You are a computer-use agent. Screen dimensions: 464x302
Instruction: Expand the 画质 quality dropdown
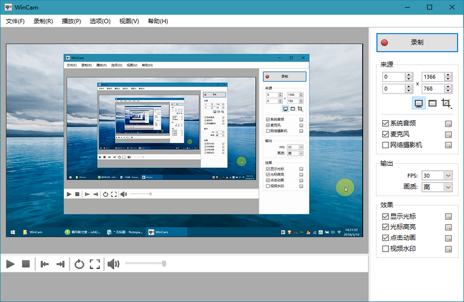click(x=437, y=187)
